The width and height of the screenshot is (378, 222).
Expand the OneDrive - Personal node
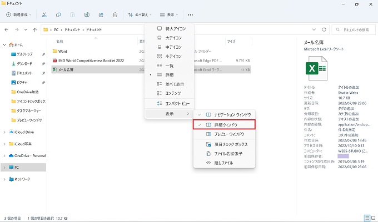4,156
